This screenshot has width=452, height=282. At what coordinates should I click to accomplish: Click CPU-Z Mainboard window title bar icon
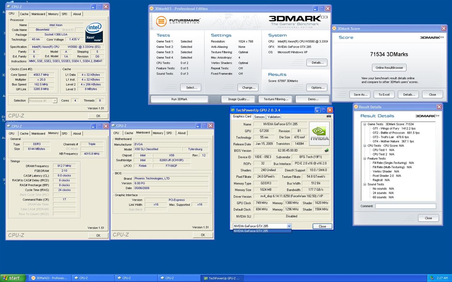tap(113, 125)
